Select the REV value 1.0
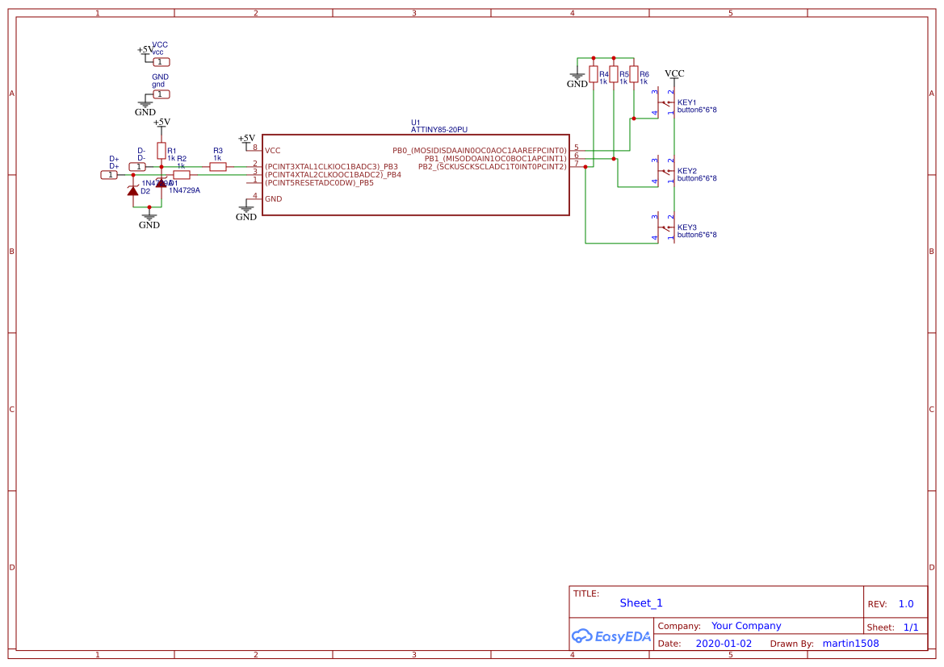Image resolution: width=944 pixels, height=667 pixels. point(906,604)
